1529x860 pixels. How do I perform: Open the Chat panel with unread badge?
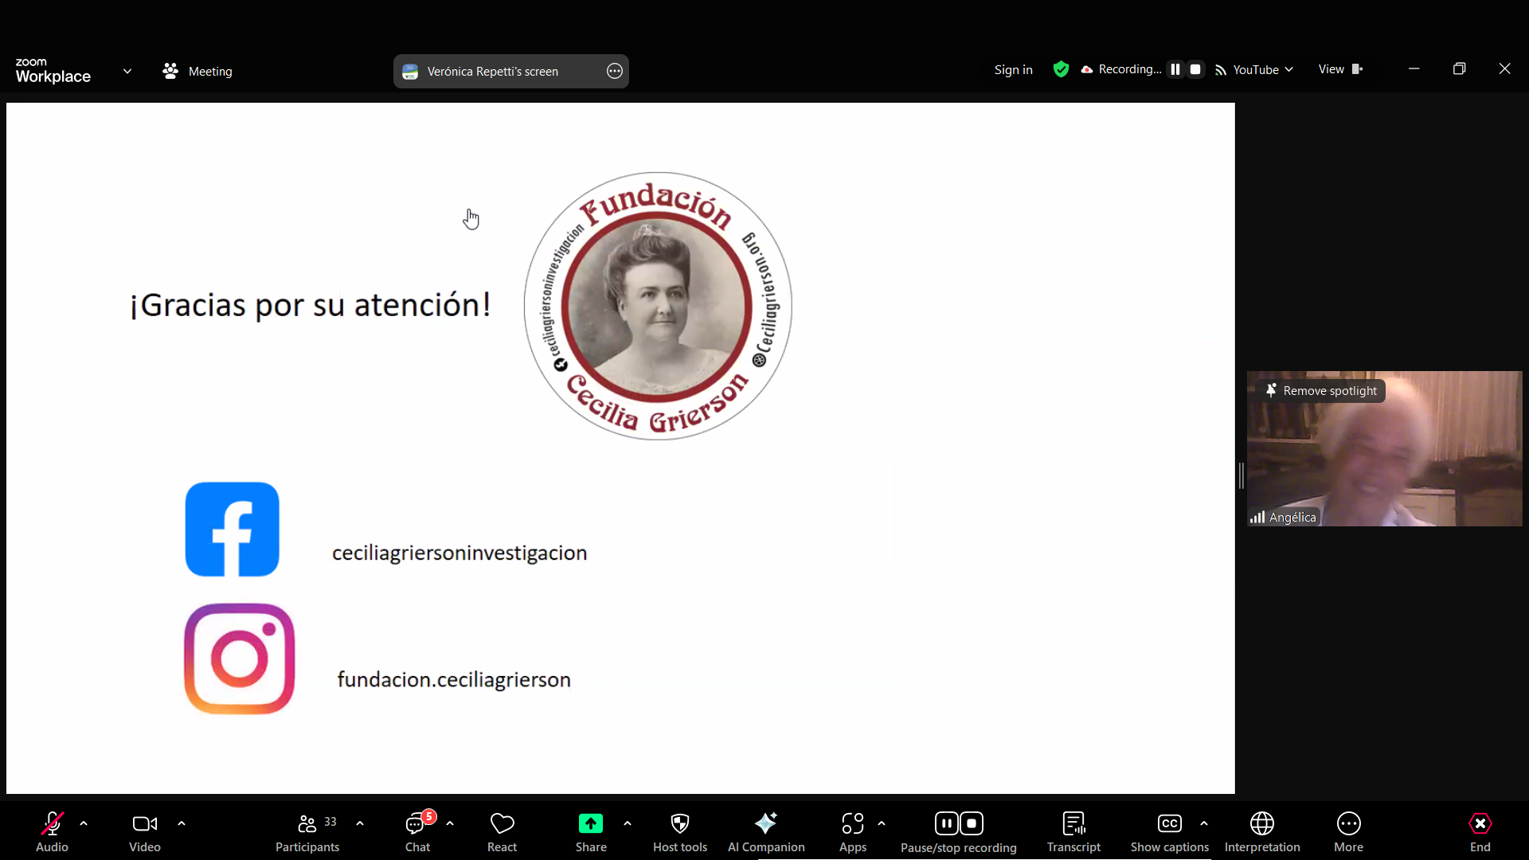click(x=416, y=831)
